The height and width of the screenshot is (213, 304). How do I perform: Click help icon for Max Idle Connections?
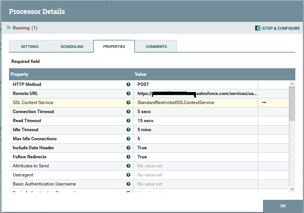click(x=128, y=139)
